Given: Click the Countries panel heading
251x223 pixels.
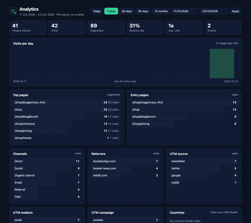Looking at the screenshot, I should pos(177,212).
